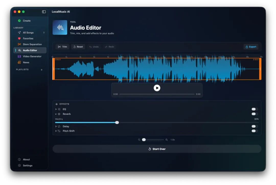
Task: Toggle the Pitch Shift effect switch
Action: pyautogui.click(x=255, y=131)
